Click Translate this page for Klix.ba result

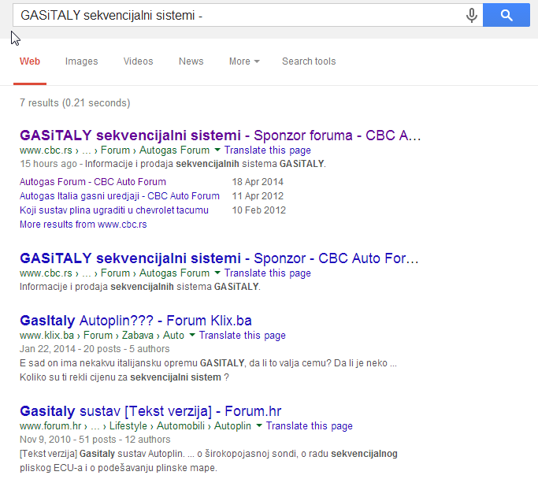pos(243,336)
